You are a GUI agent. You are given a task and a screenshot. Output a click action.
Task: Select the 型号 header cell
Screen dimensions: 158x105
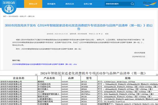89,78
